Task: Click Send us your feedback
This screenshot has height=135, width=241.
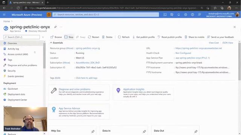Action: (x=220, y=37)
